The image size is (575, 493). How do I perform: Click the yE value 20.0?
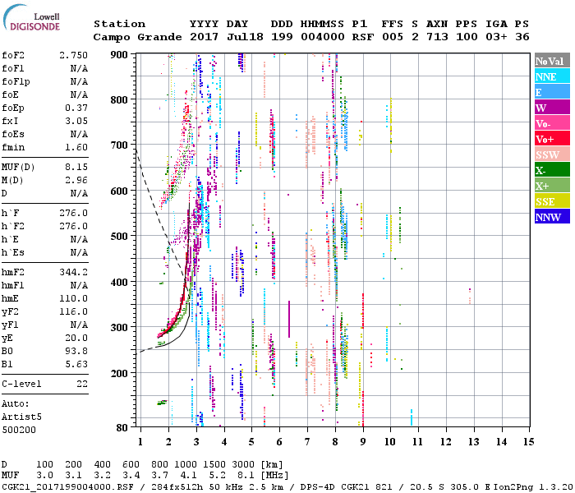click(76, 339)
